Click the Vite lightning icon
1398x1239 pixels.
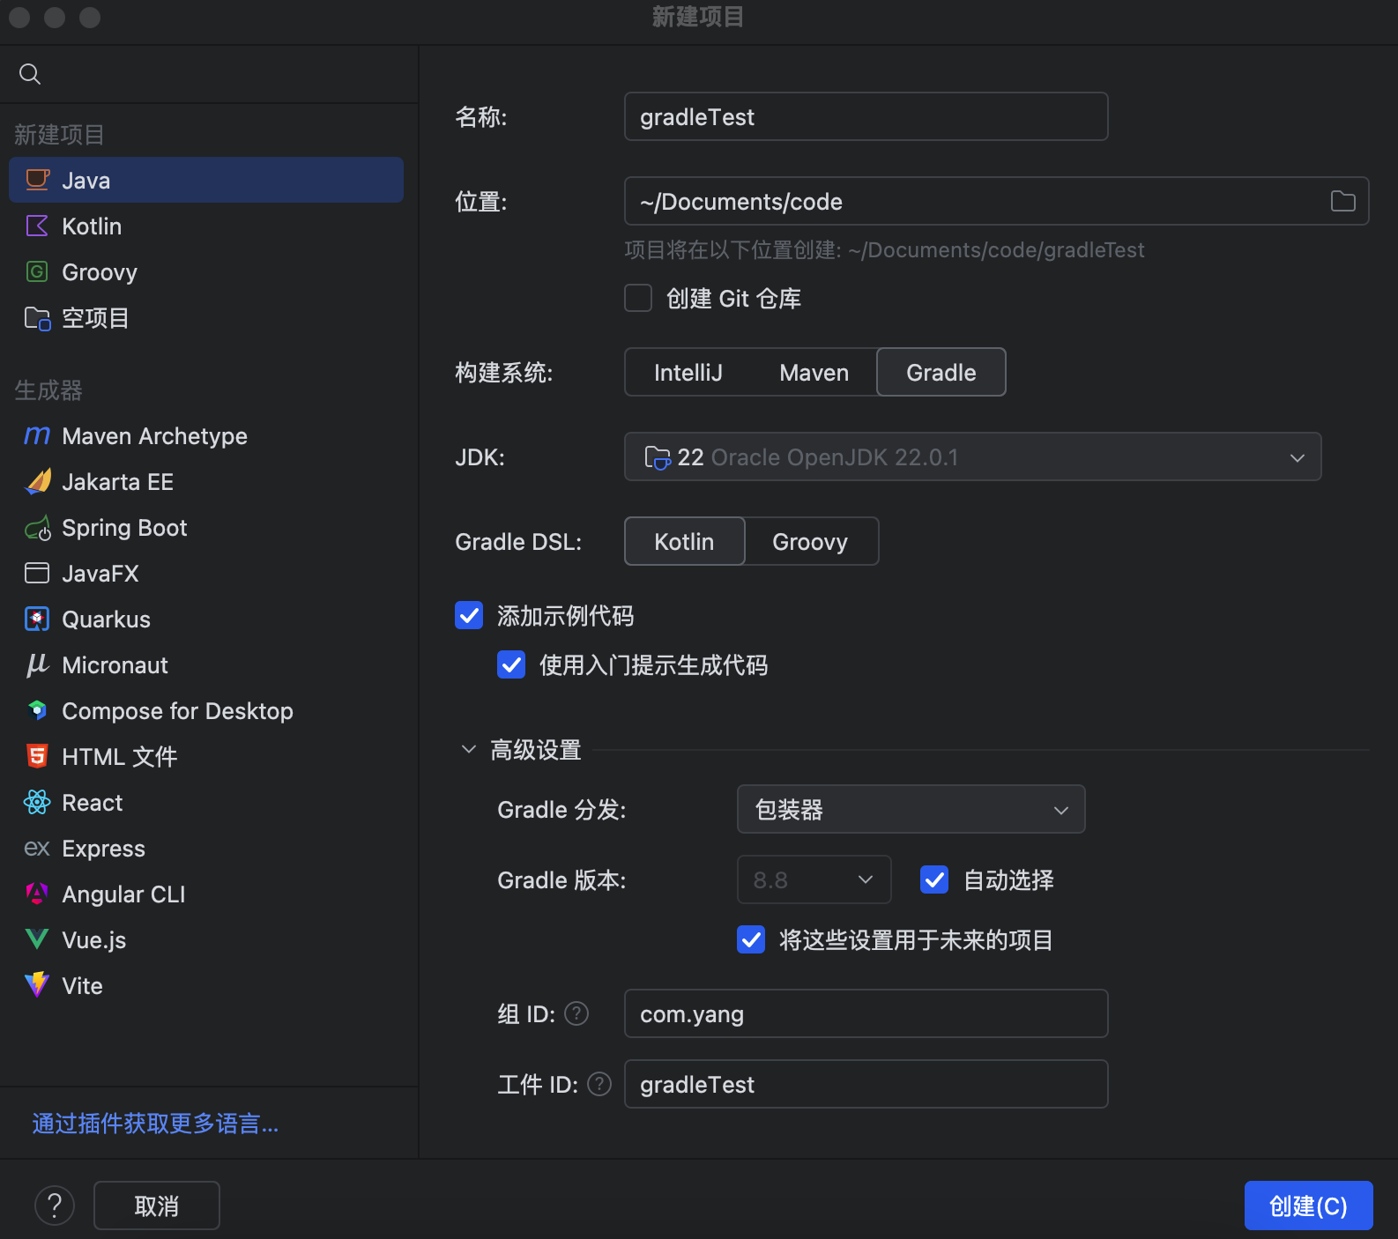37,985
